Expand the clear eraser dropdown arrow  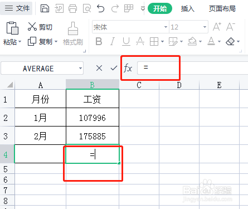tap(238, 42)
